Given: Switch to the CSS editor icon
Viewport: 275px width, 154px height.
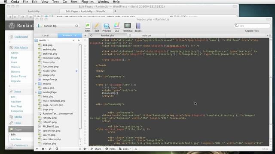Looking at the screenshot, I should pos(116,27).
